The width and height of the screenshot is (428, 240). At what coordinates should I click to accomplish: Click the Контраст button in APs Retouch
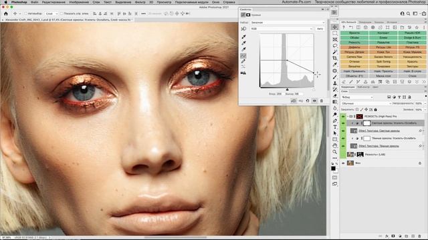383,33
